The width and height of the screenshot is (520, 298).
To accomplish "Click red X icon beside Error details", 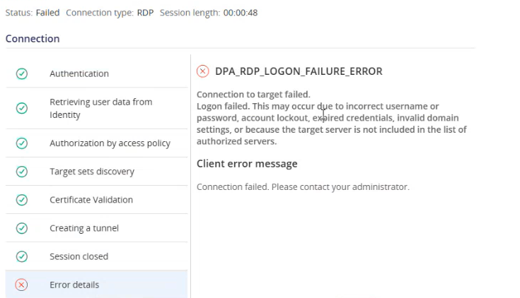I will [x=22, y=285].
